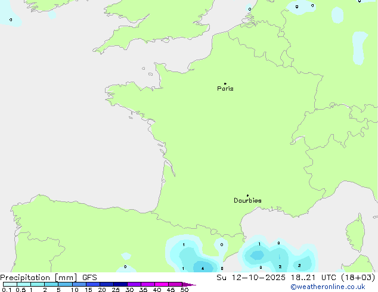Pick the legend swatch between 40 and 45
This screenshot has height=292, width=378.
[x=162, y=284]
